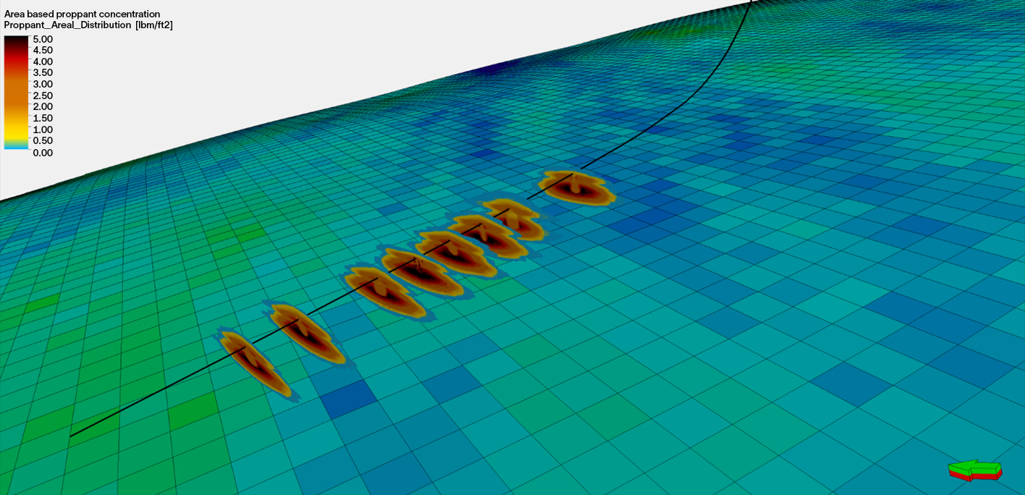Click the 4.00 legend value label
The image size is (1025, 495).
(x=41, y=61)
